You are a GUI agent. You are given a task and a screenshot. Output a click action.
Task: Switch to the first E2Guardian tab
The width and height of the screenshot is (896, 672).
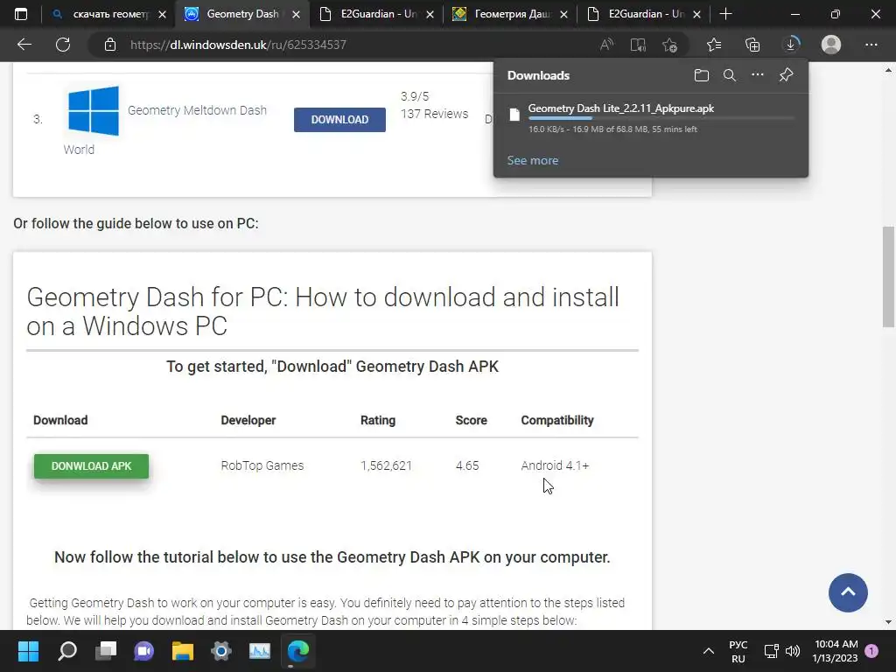tap(376, 14)
